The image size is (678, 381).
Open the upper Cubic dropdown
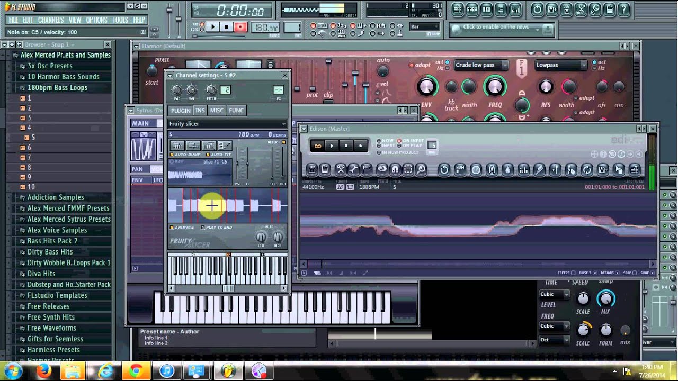click(x=554, y=294)
